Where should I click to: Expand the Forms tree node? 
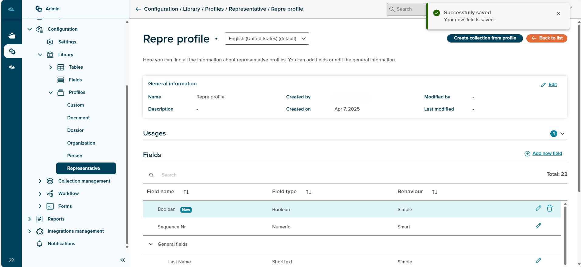40,206
